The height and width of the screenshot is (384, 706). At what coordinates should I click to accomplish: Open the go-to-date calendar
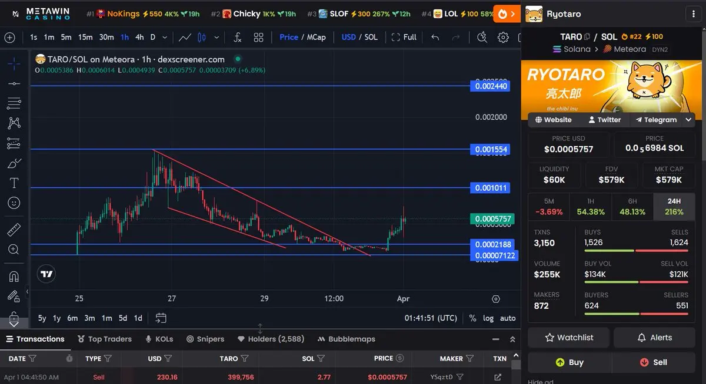coord(161,318)
